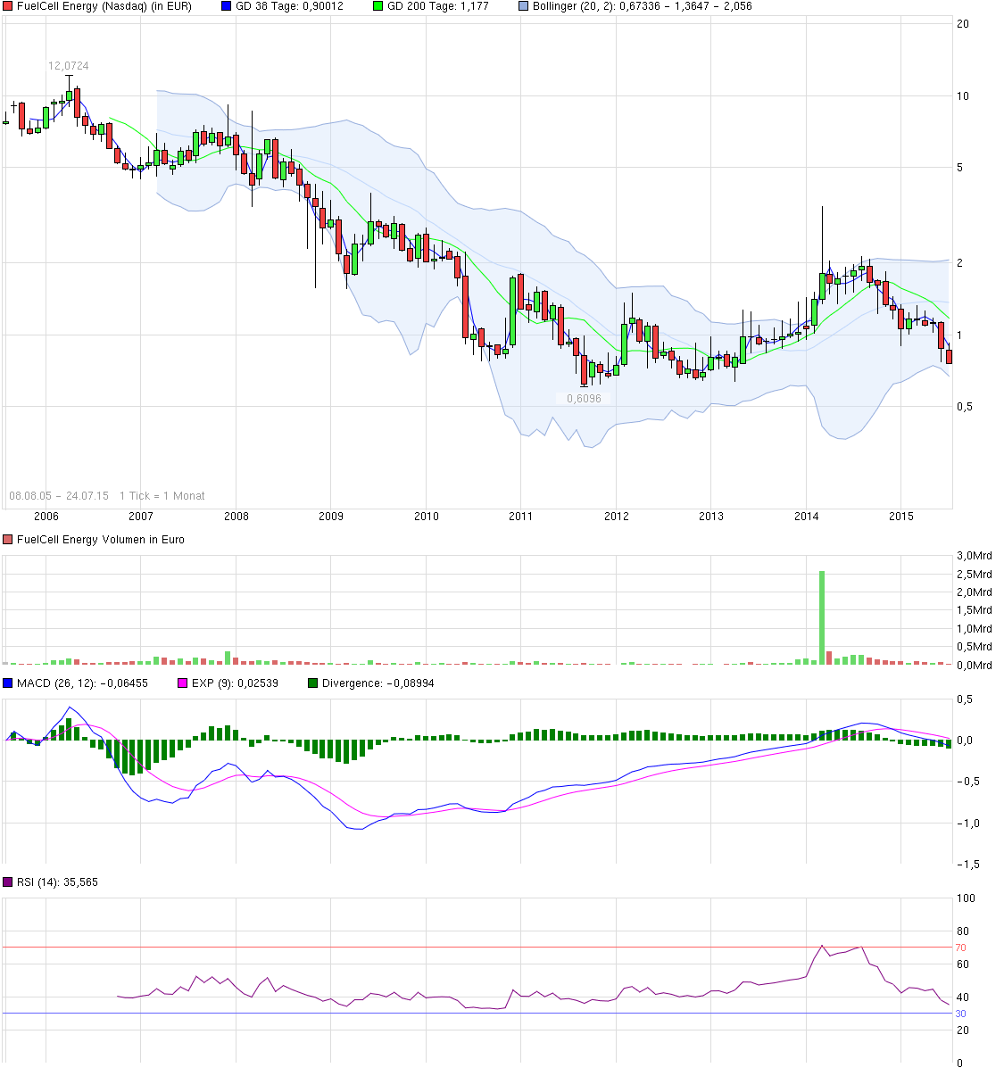1004x1076 pixels.
Task: Click the price axis value 10
Action: pyautogui.click(x=963, y=96)
